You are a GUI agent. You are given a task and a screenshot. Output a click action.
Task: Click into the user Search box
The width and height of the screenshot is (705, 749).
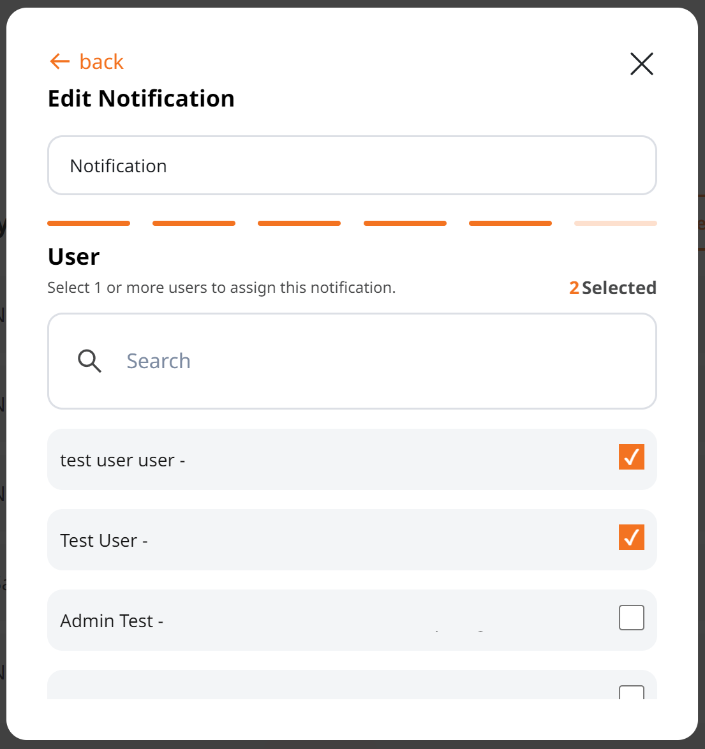352,361
